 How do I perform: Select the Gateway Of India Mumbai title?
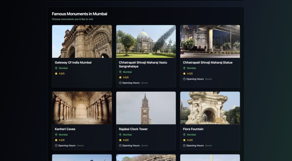coord(73,62)
